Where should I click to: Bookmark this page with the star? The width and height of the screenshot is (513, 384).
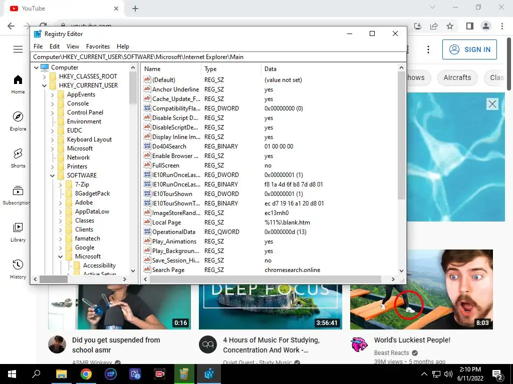click(450, 26)
